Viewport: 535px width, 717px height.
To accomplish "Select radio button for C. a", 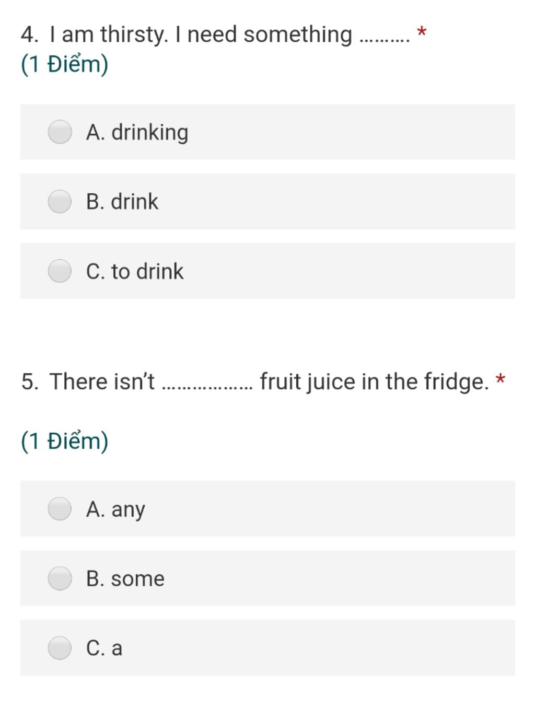I will coord(60,647).
